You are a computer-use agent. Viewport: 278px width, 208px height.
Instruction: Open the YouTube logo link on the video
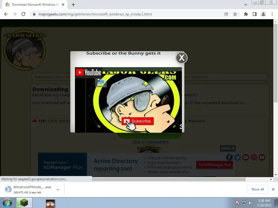pos(89,73)
